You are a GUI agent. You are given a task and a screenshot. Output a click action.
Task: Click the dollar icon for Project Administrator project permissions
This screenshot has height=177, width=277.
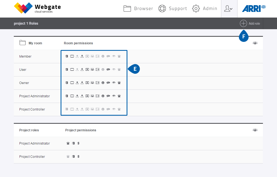[78, 143]
